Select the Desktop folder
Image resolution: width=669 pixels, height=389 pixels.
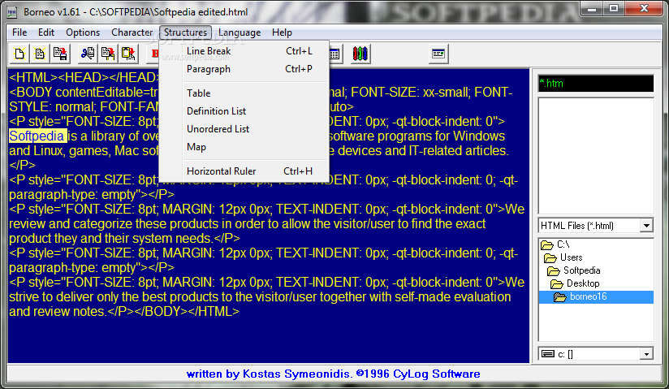coord(575,283)
